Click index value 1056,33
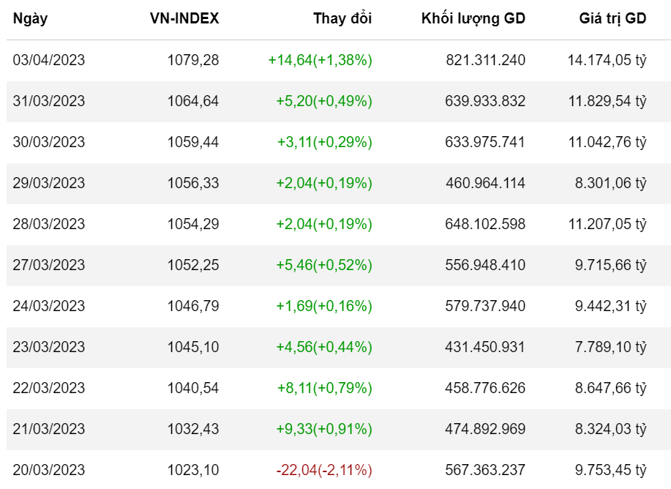 (193, 183)
